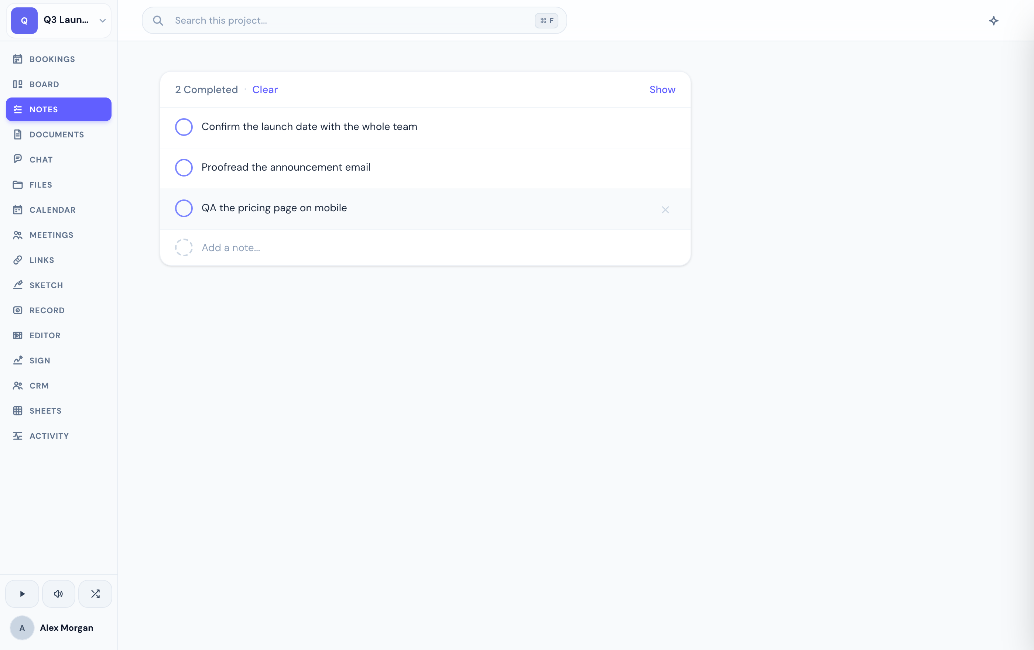Image resolution: width=1034 pixels, height=650 pixels.
Task: Open Calendar via its icon
Action: [x=18, y=210]
